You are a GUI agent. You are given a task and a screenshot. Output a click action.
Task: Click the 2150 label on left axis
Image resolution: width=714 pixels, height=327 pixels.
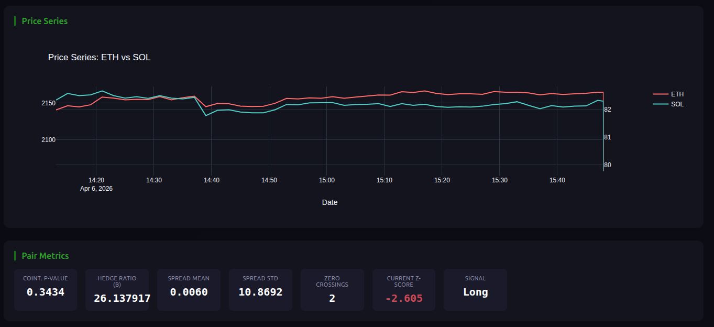click(x=48, y=103)
